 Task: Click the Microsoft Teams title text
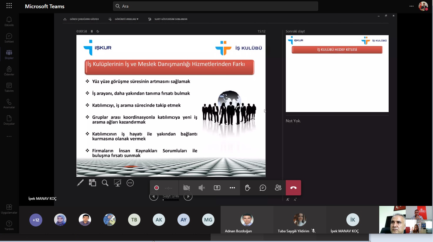click(45, 6)
